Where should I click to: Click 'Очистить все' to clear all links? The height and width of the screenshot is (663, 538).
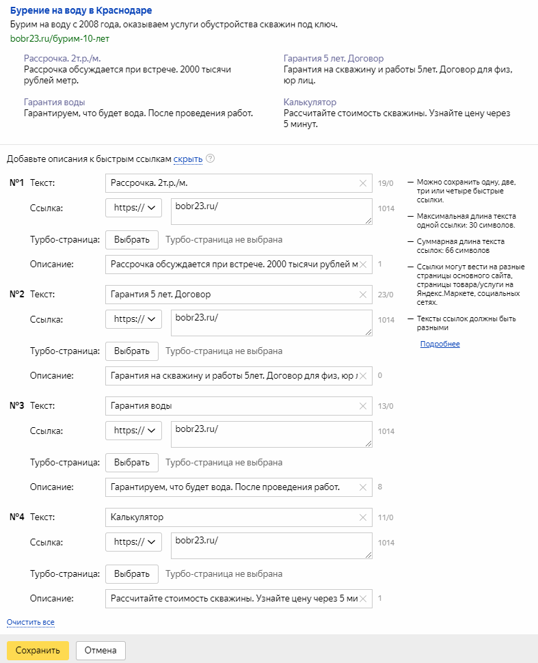pos(31,623)
